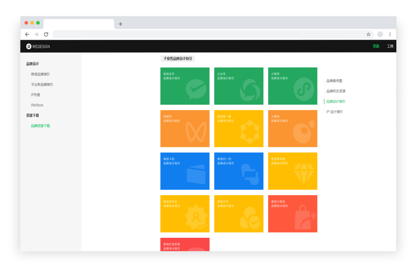
Task: Click the 子业务品牌设计指引 section heading
Action: 178,58
